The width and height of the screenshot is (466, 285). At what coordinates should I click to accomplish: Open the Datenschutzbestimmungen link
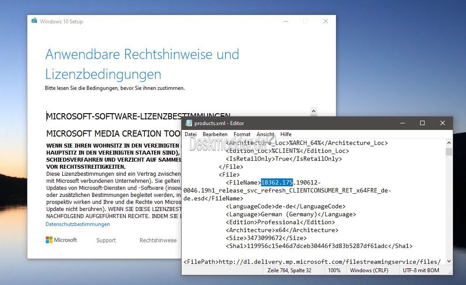point(78,224)
